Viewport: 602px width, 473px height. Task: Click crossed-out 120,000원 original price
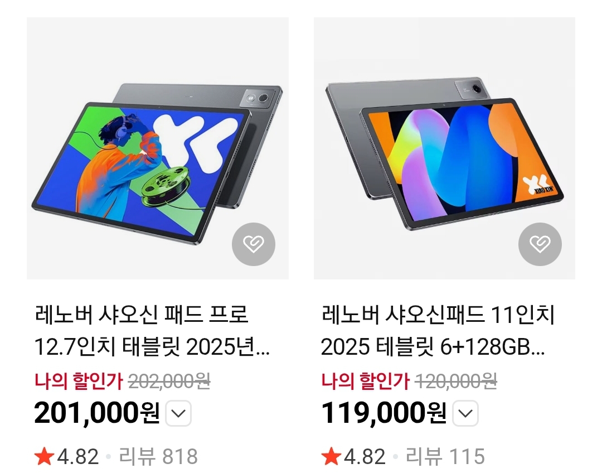(x=456, y=382)
